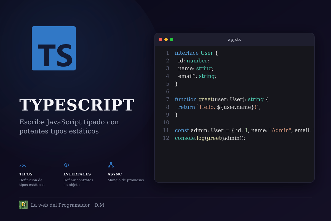
Task: Click the description 'Definir contratos de objeto'
Action: 78,182
